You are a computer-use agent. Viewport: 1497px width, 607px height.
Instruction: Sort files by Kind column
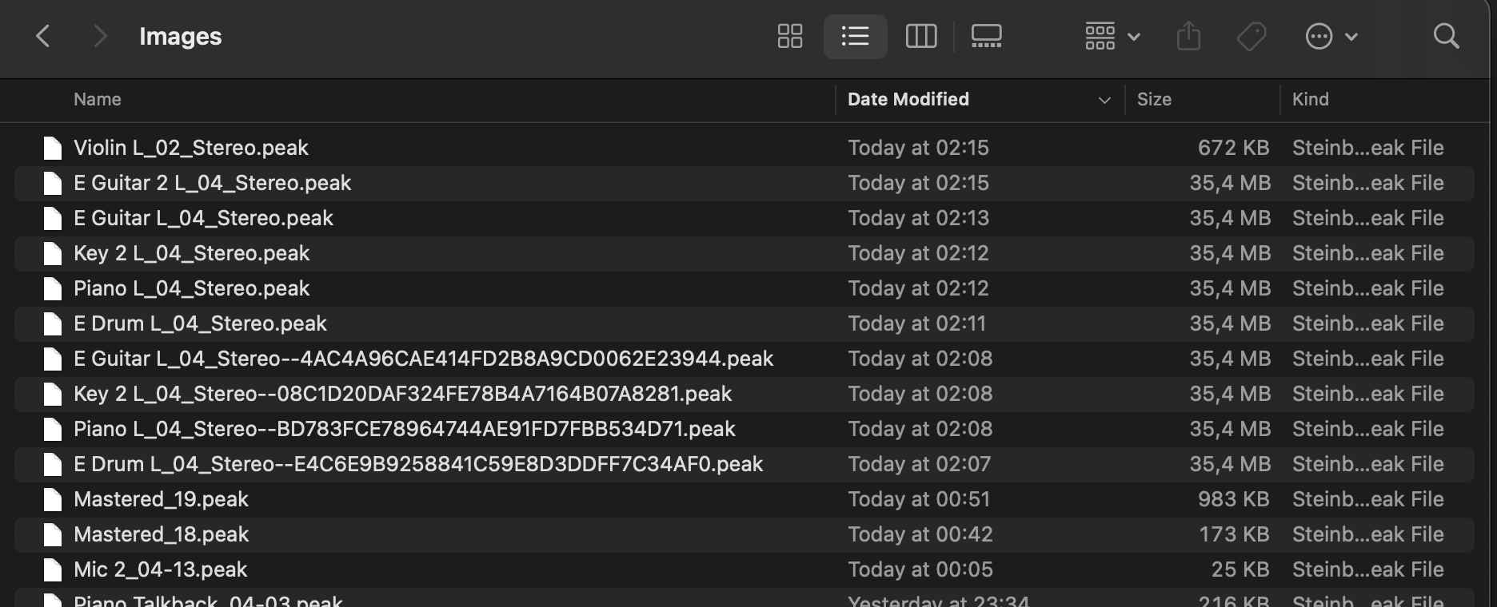coord(1310,100)
